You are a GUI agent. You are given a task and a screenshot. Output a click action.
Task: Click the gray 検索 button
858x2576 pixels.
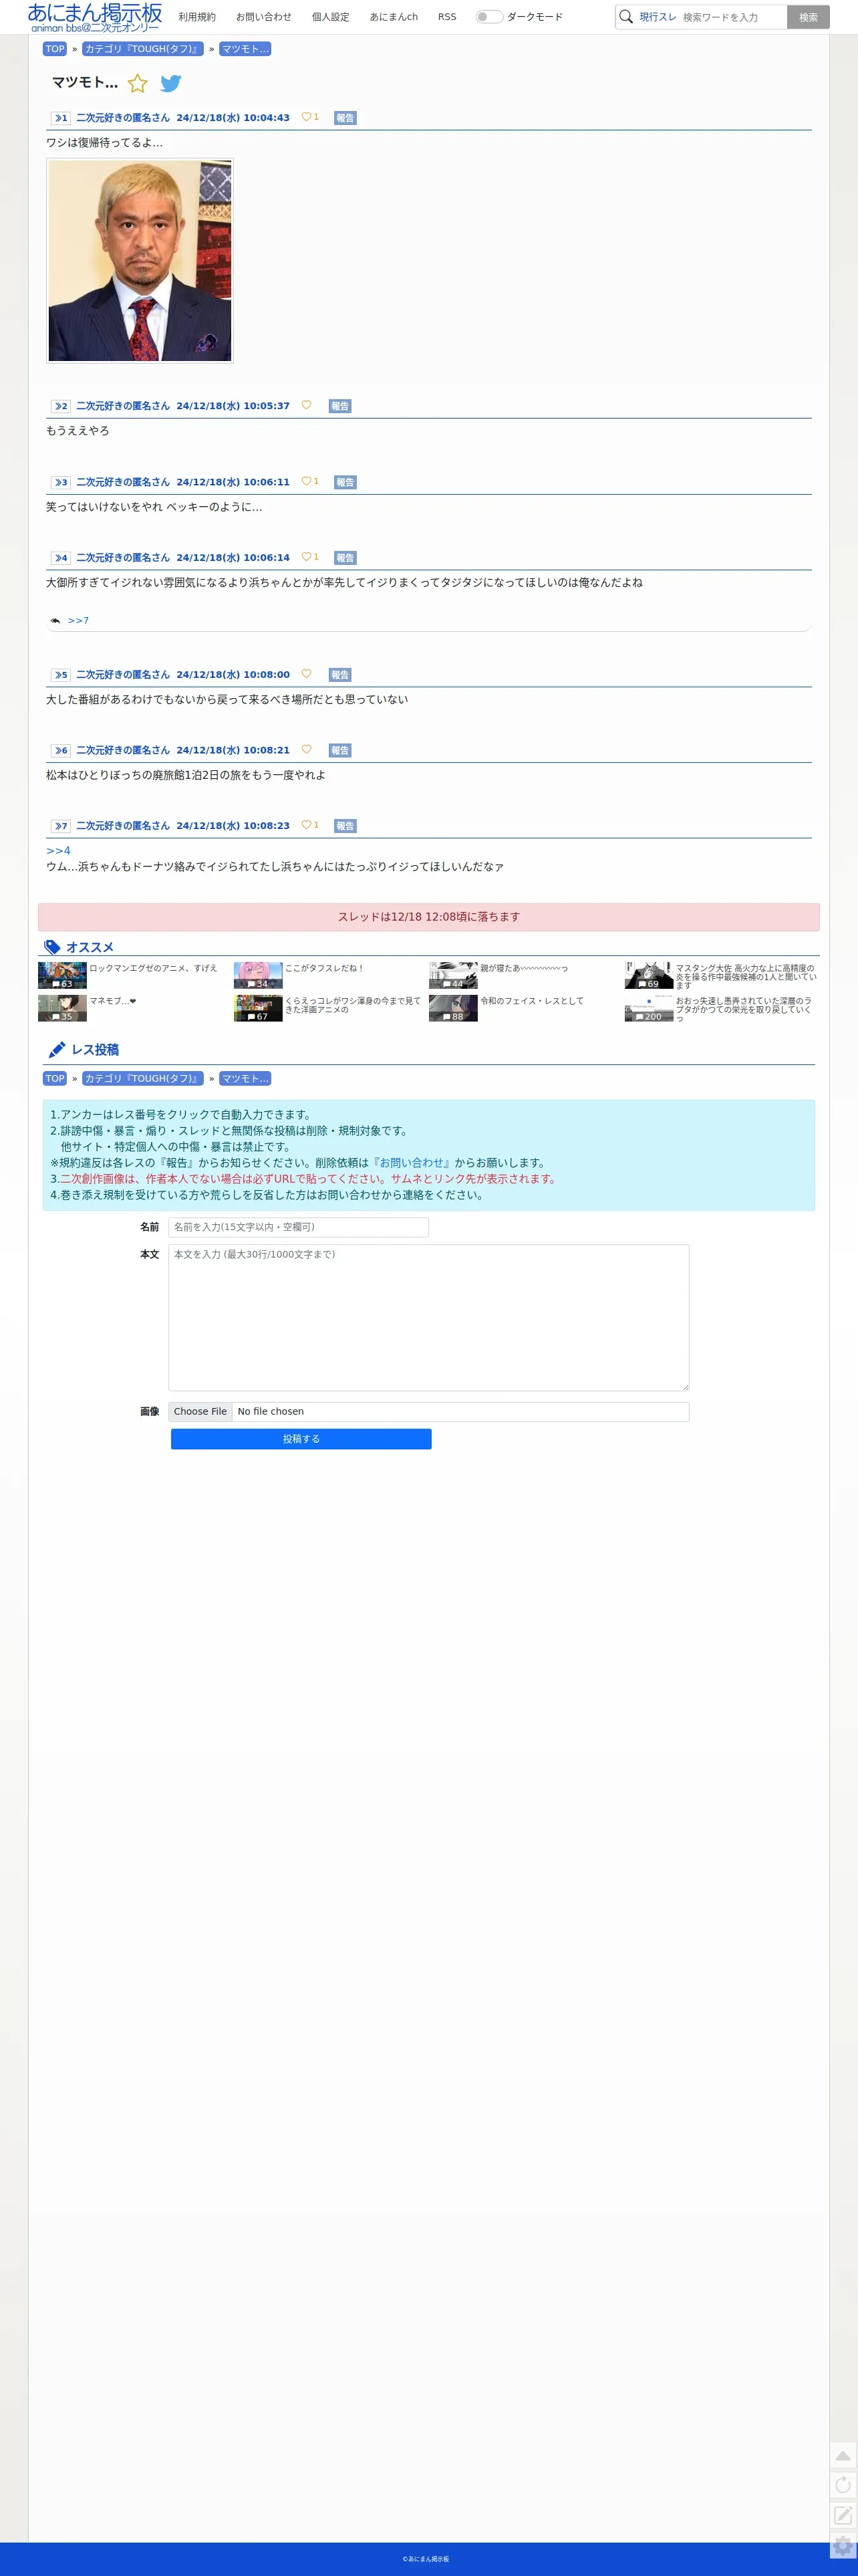coord(808,17)
